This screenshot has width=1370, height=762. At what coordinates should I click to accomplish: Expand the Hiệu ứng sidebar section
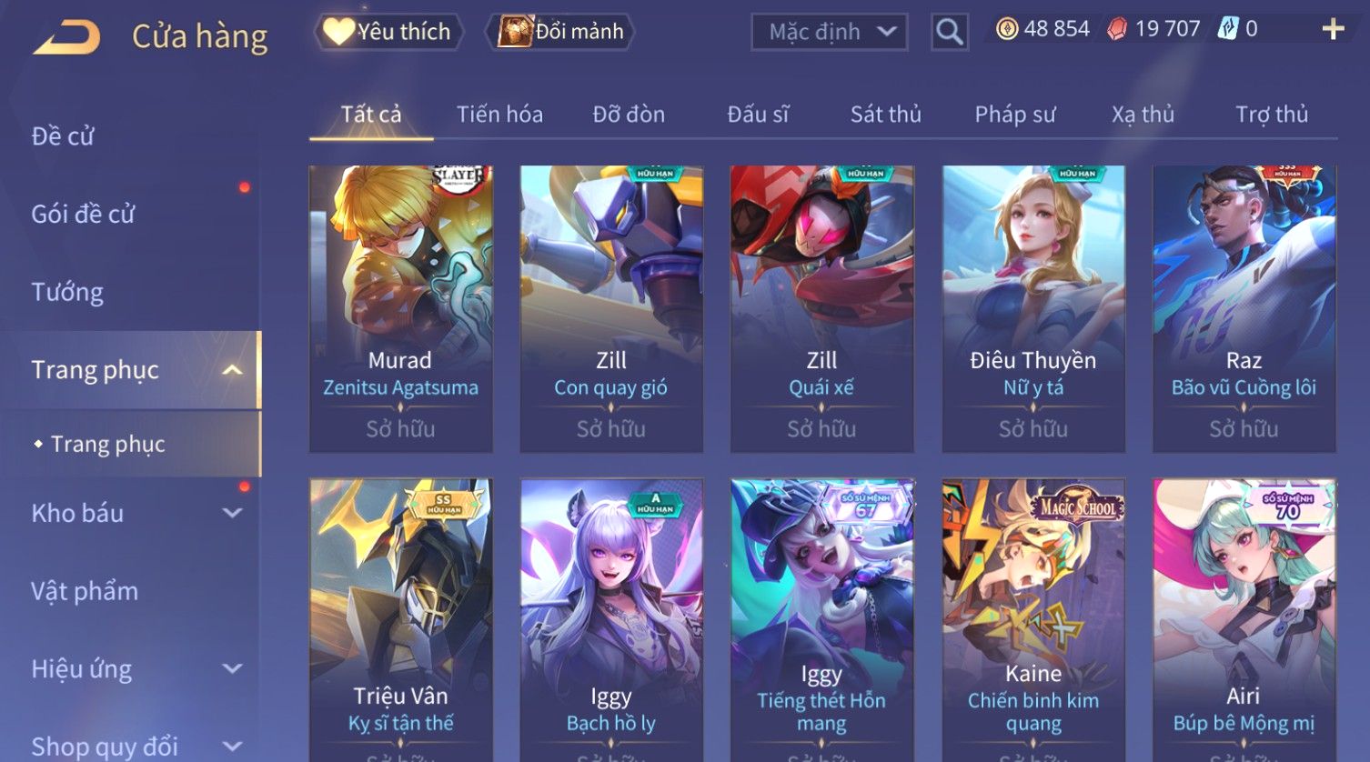(x=232, y=668)
